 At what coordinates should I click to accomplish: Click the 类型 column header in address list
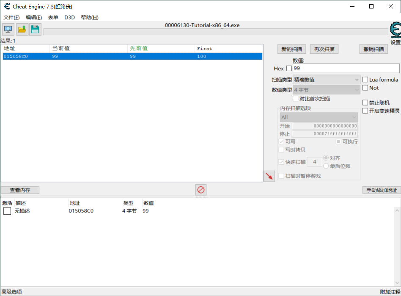click(129, 203)
